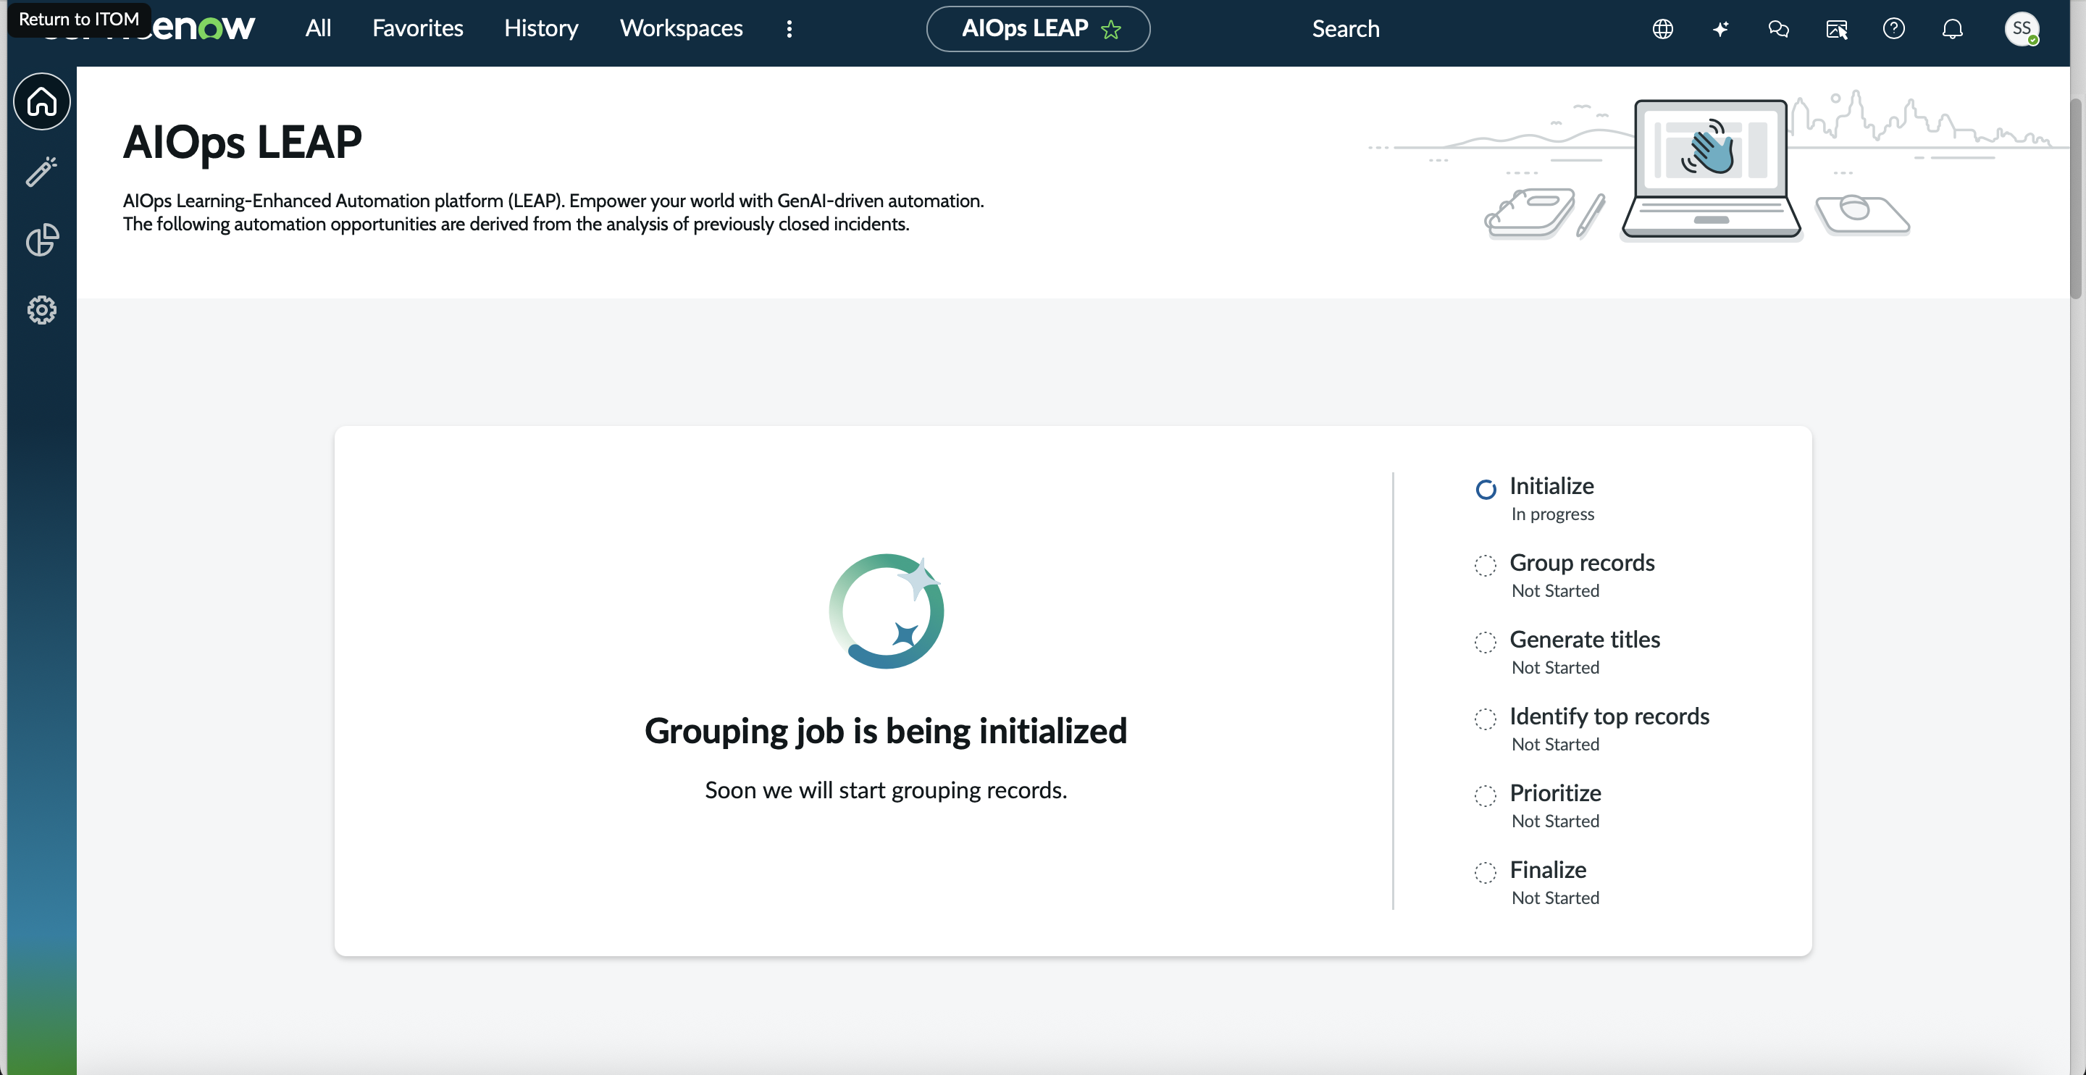Open the magic wand automation icon

(x=42, y=171)
